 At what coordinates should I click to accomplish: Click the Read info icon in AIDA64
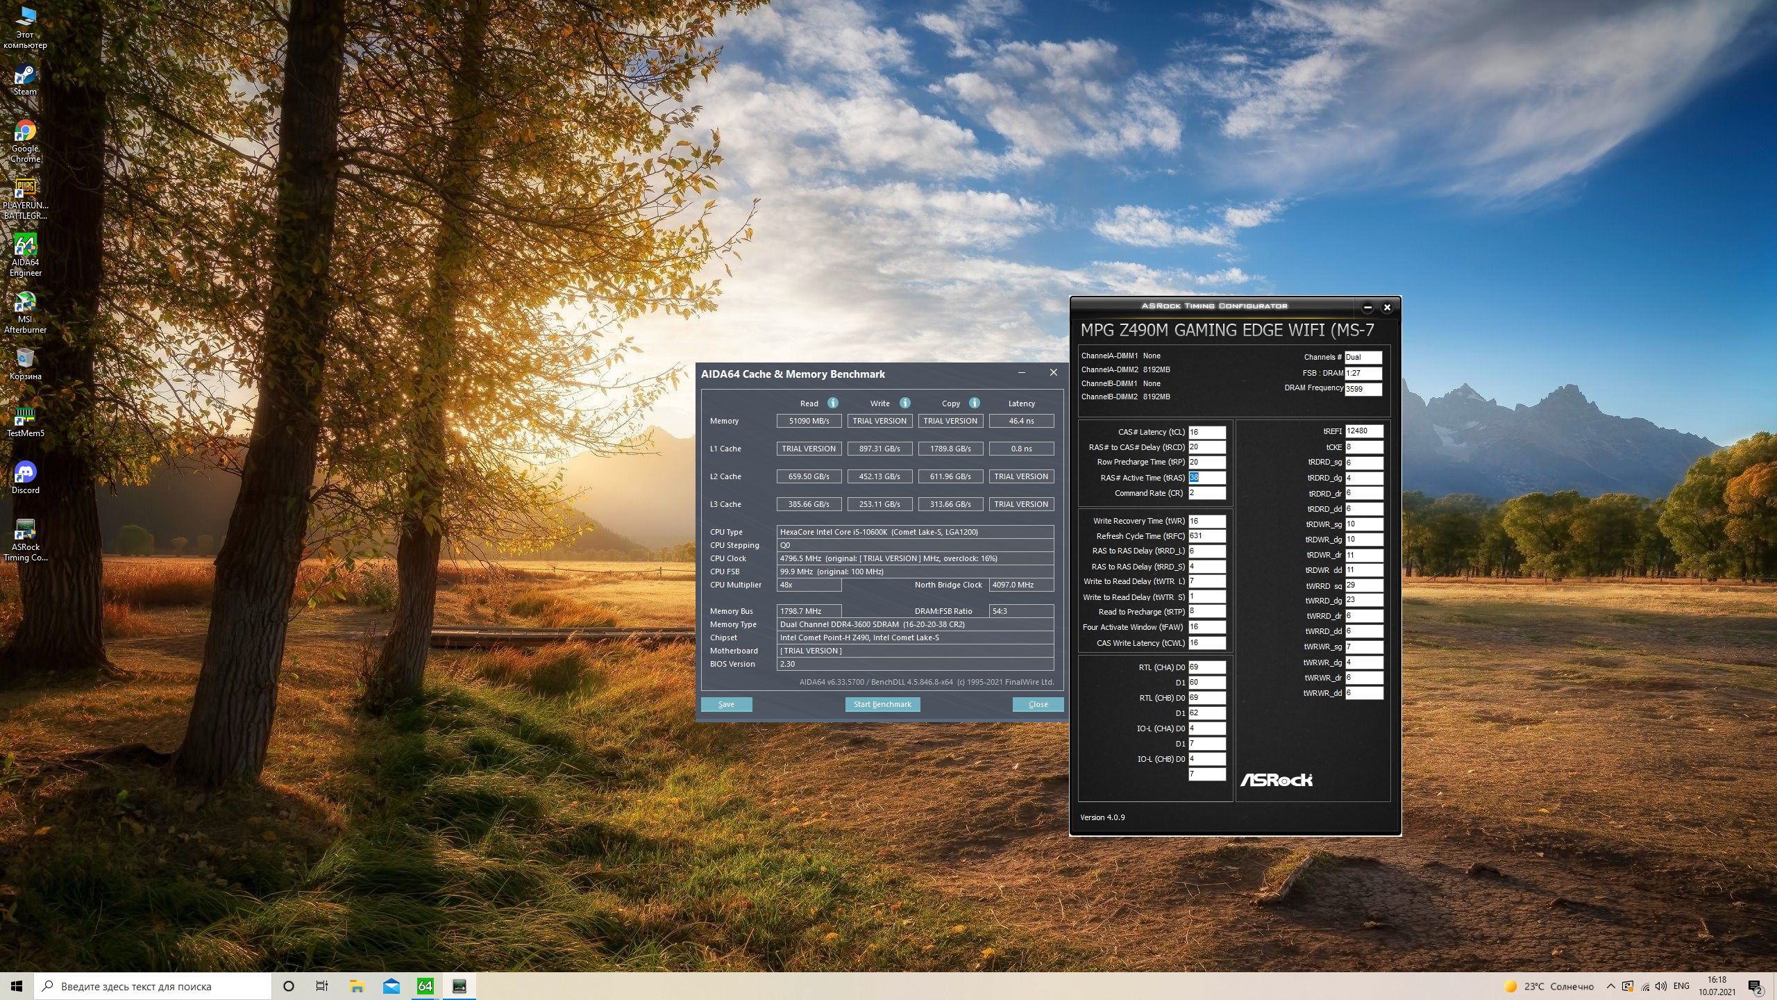[x=833, y=403]
